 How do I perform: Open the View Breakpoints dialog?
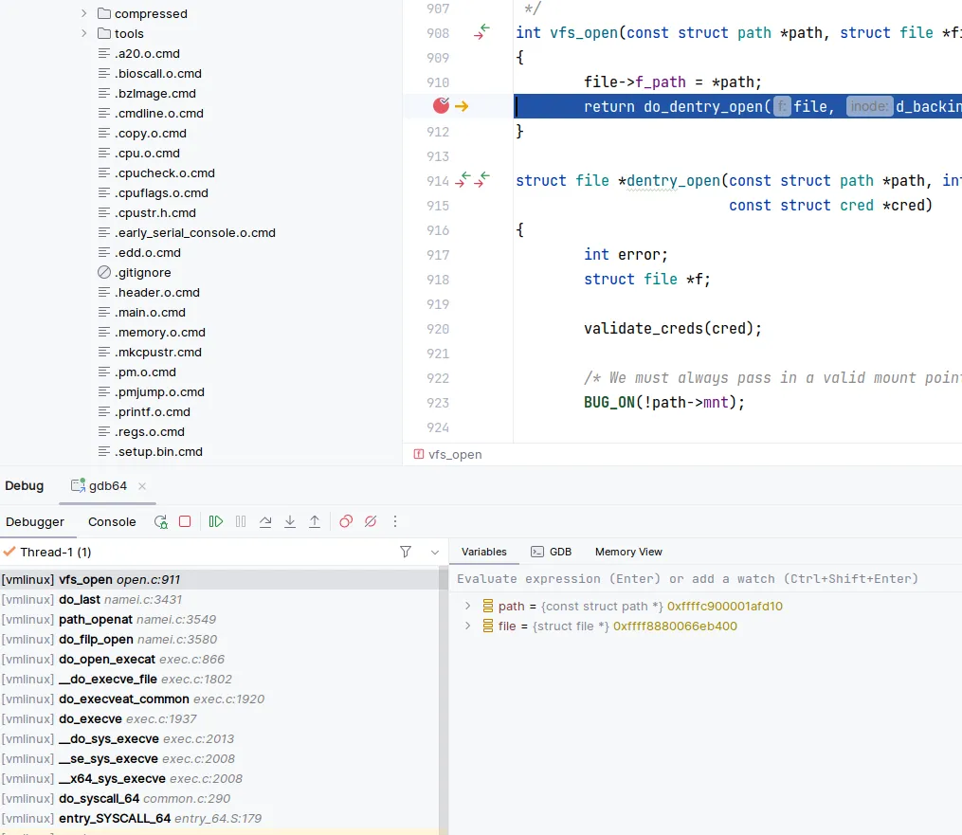tap(346, 521)
